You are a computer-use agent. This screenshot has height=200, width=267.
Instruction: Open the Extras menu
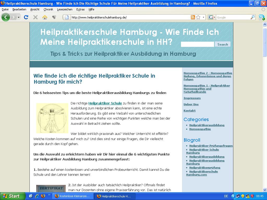pos(81,9)
